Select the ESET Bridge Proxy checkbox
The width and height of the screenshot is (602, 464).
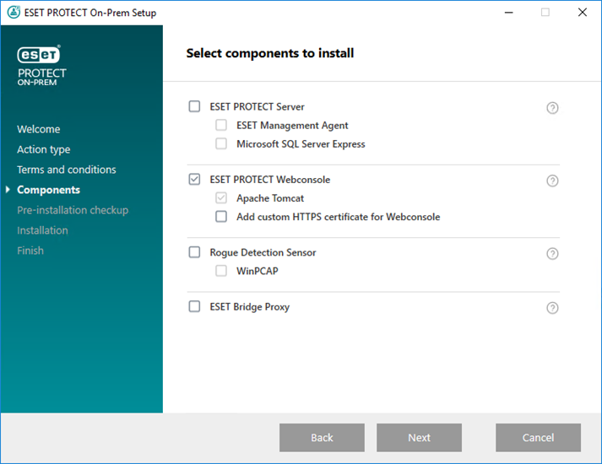click(x=195, y=307)
